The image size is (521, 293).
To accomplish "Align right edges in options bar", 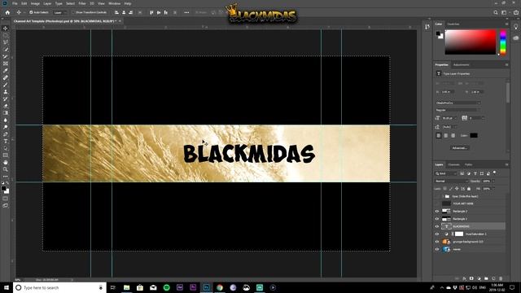I will point(130,12).
